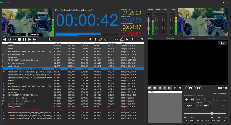Click the playback speed slider handle
231x125 pixels.
click(212, 113)
